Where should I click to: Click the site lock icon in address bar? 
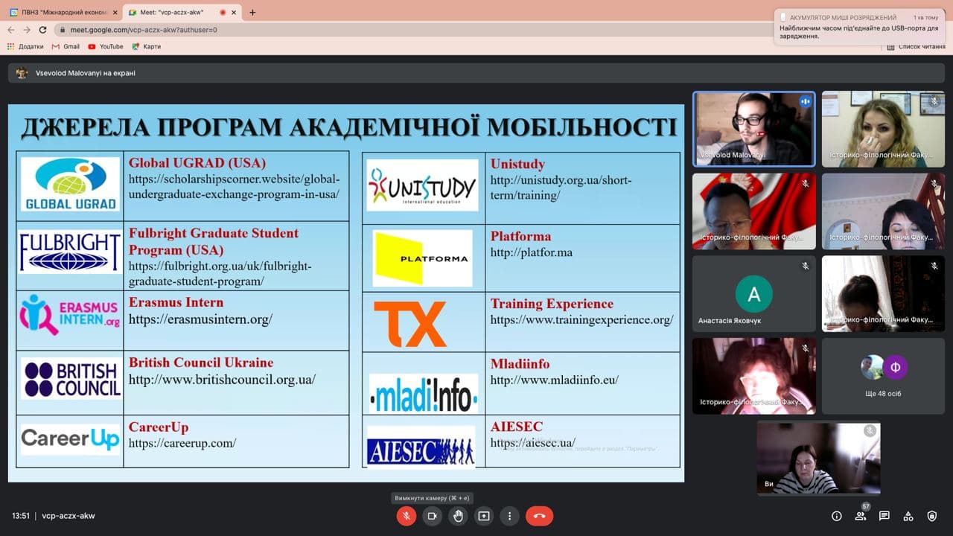pyautogui.click(x=63, y=30)
